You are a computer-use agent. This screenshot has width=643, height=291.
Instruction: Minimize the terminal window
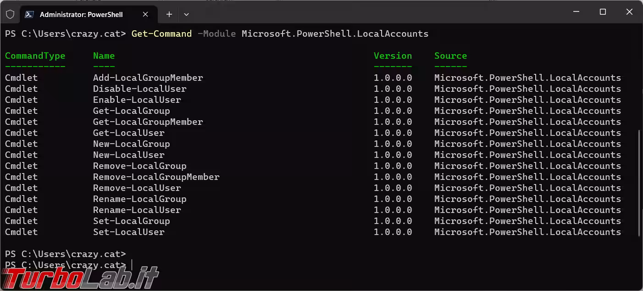tap(576, 12)
